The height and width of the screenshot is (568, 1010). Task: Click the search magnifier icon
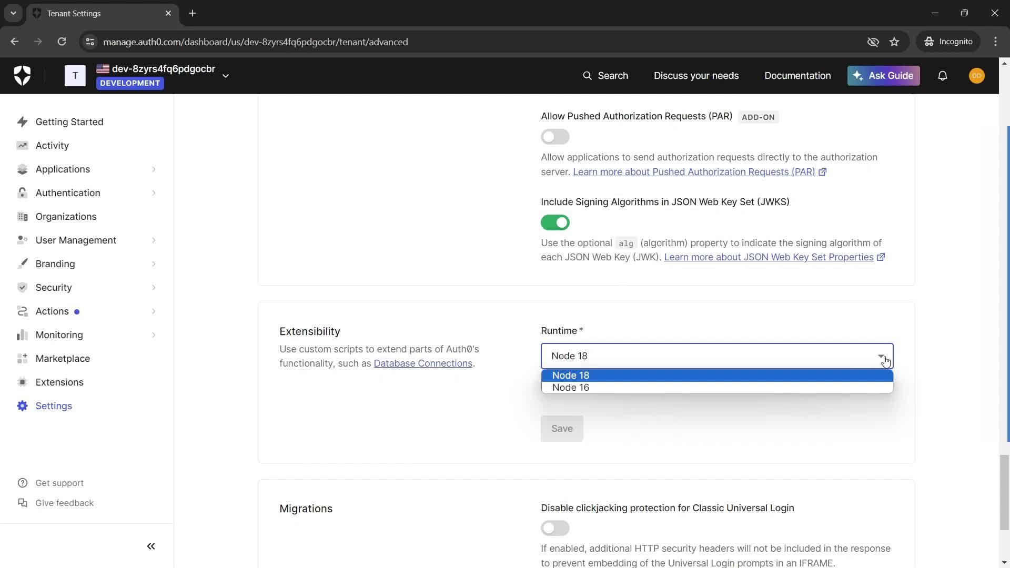click(587, 76)
